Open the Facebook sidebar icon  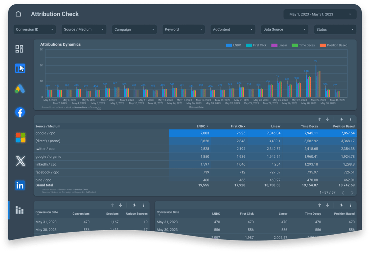tap(20, 112)
